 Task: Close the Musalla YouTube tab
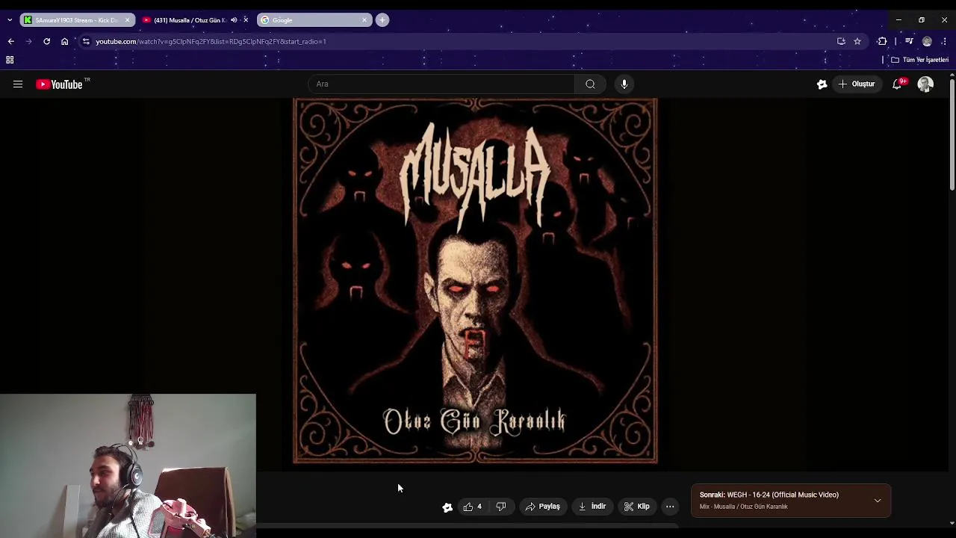pyautogui.click(x=246, y=20)
